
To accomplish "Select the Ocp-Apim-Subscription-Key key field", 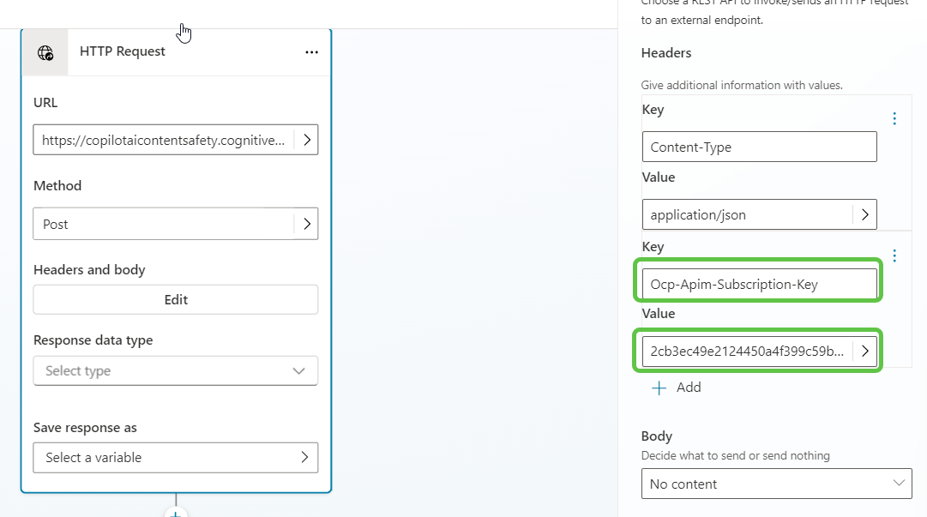I will tap(759, 284).
